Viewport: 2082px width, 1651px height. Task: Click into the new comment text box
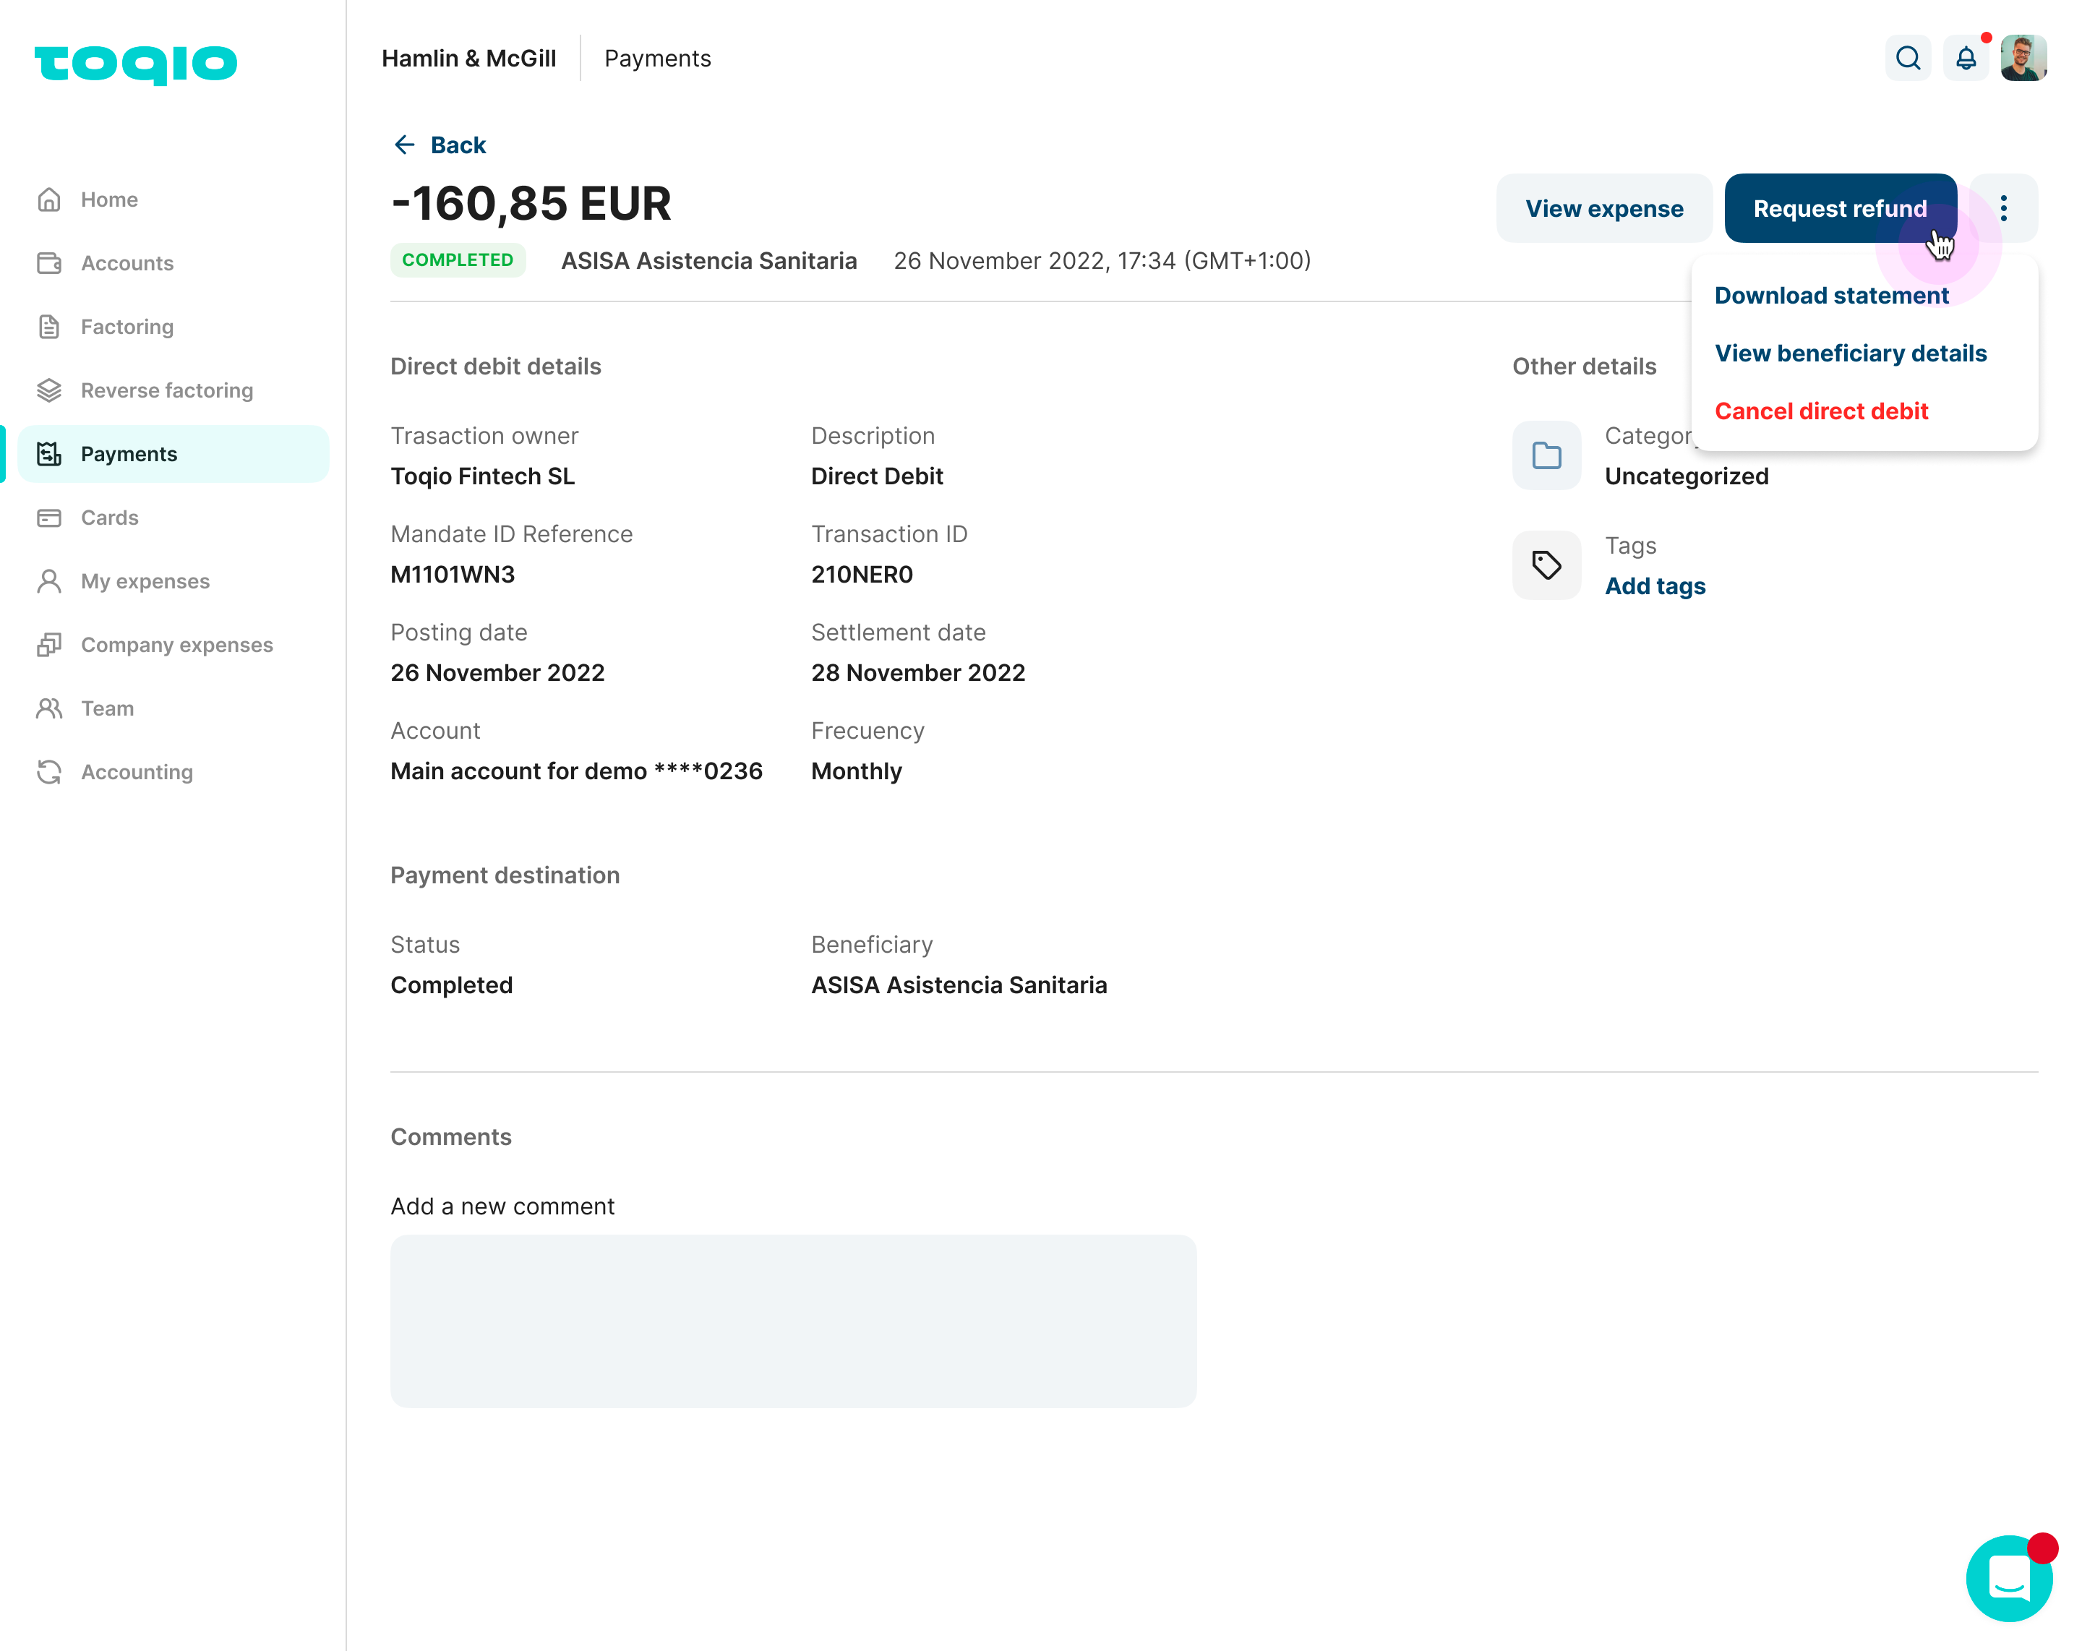[x=793, y=1320]
